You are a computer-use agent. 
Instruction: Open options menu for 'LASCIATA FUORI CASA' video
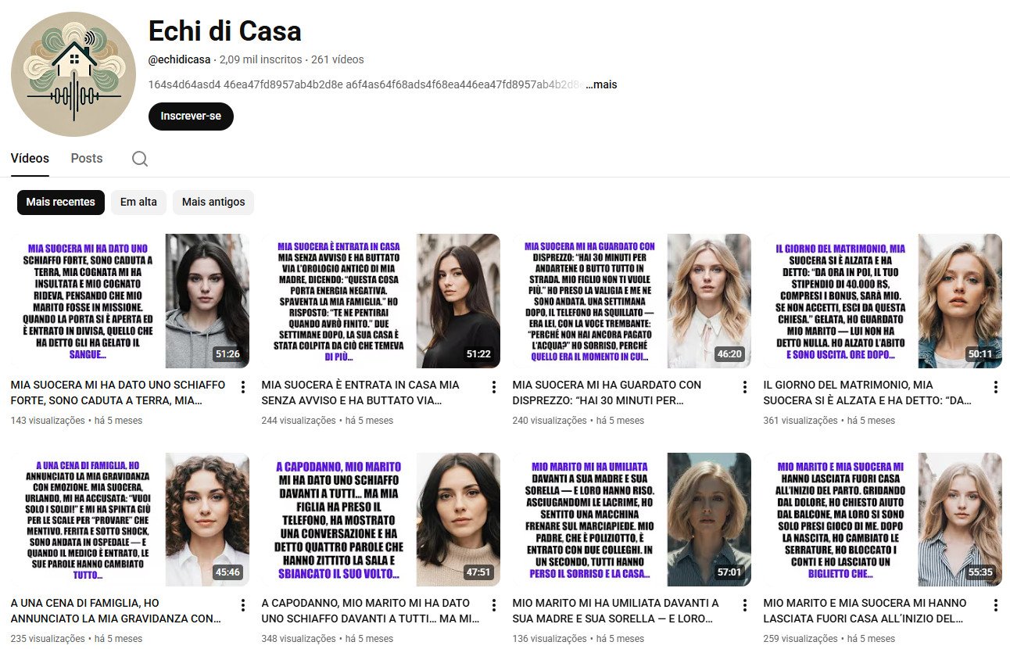point(995,605)
